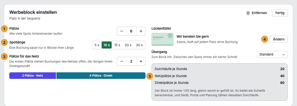Select 30 s spot length
The height and width of the screenshot is (106, 297).
139,45
